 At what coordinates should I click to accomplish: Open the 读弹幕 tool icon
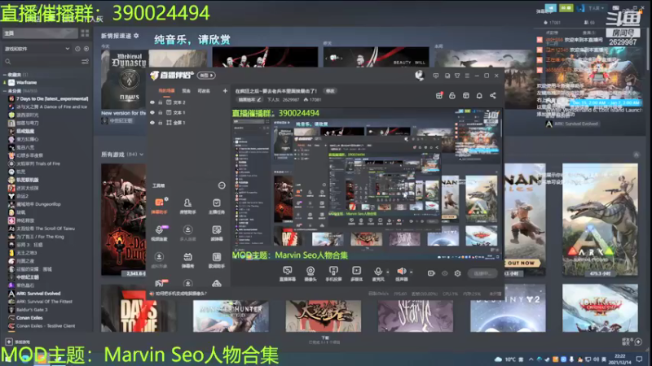216,233
